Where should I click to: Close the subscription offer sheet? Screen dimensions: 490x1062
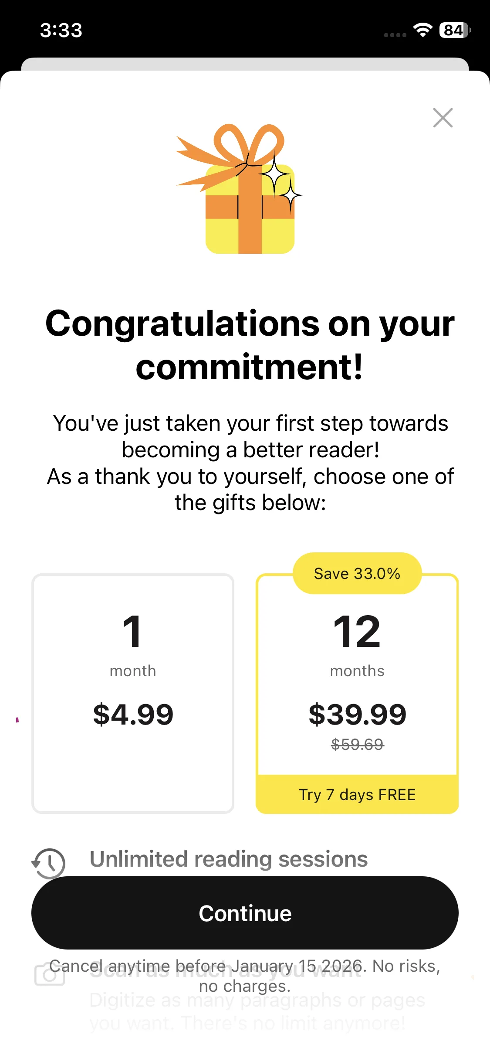pos(443,118)
